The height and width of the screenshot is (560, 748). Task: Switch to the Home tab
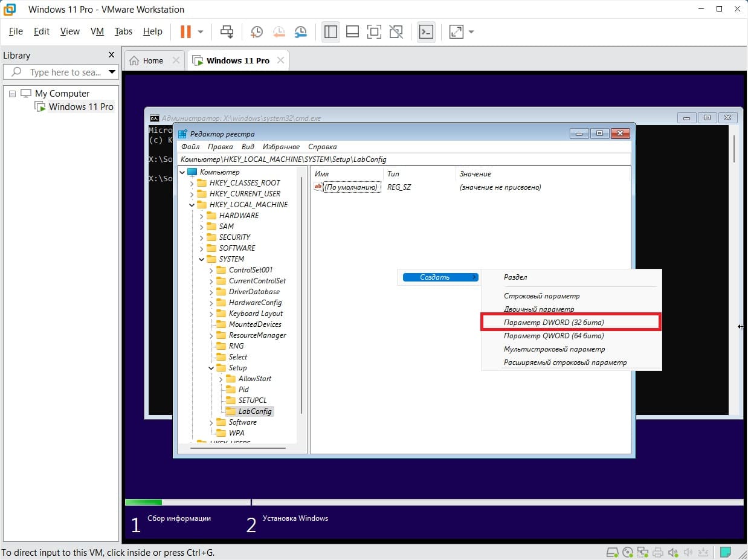[x=153, y=60]
